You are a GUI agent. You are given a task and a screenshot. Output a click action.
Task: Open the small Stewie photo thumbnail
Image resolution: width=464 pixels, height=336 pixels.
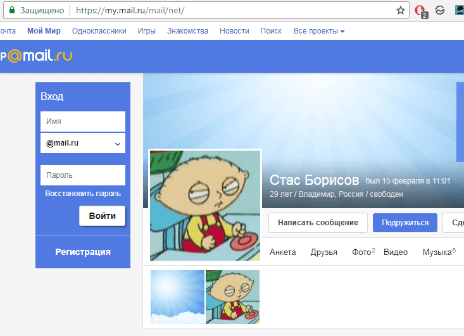point(232,297)
